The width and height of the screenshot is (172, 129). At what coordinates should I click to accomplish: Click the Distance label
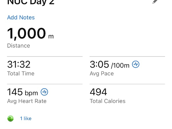coord(19,46)
